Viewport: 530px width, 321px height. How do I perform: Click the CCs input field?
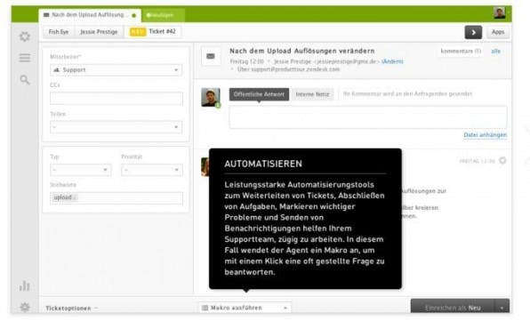click(116, 99)
